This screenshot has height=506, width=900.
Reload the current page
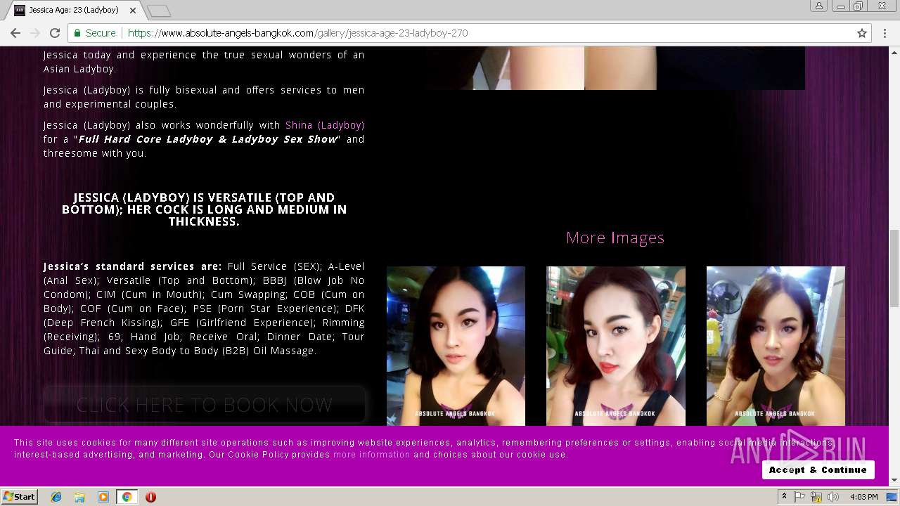click(55, 33)
